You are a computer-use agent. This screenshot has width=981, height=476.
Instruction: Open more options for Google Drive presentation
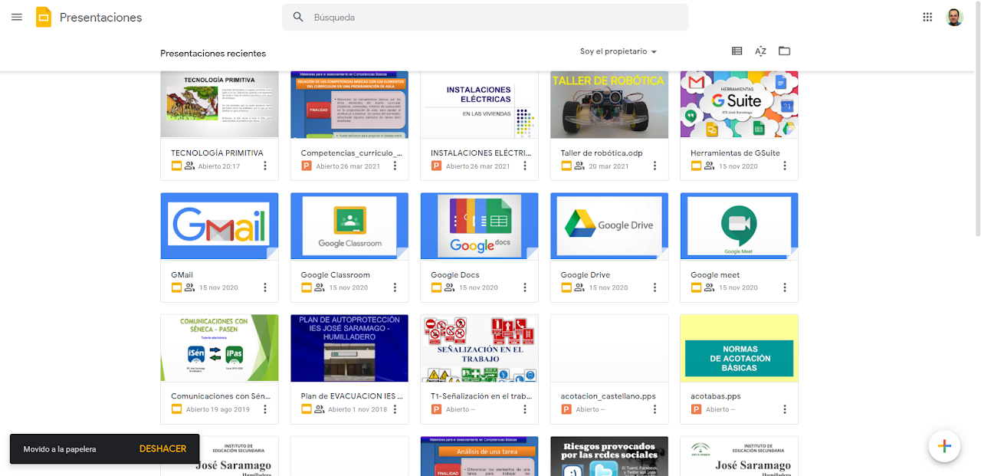pyautogui.click(x=655, y=287)
